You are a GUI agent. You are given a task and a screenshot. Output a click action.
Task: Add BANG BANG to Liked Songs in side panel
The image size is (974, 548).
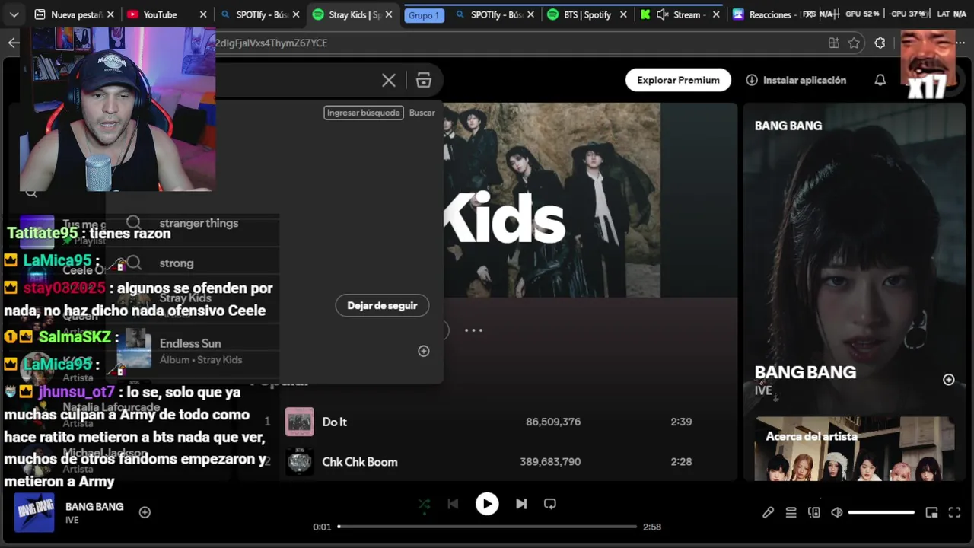pos(948,379)
